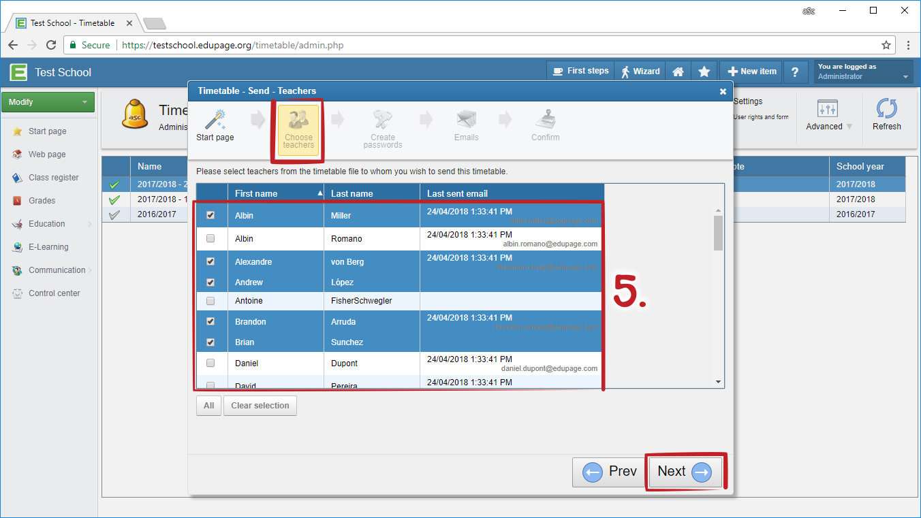Click the bookmark star in address bar
921x518 pixels.
coord(886,46)
